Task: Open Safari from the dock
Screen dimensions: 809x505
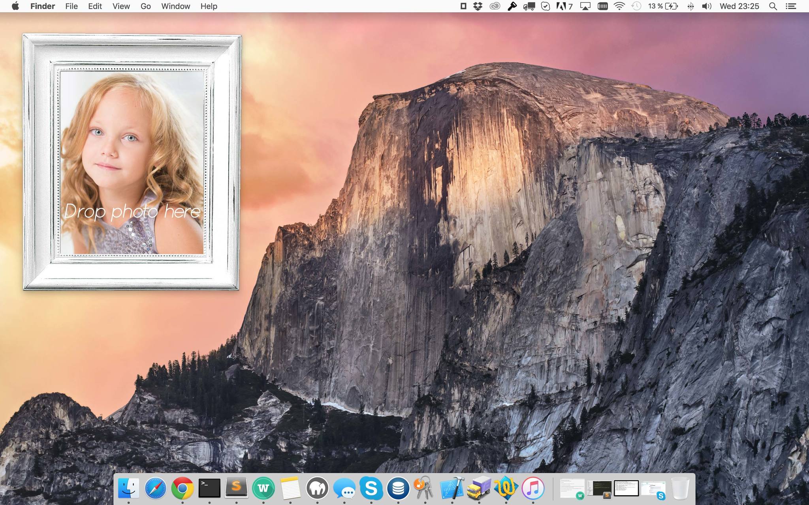Action: tap(155, 488)
